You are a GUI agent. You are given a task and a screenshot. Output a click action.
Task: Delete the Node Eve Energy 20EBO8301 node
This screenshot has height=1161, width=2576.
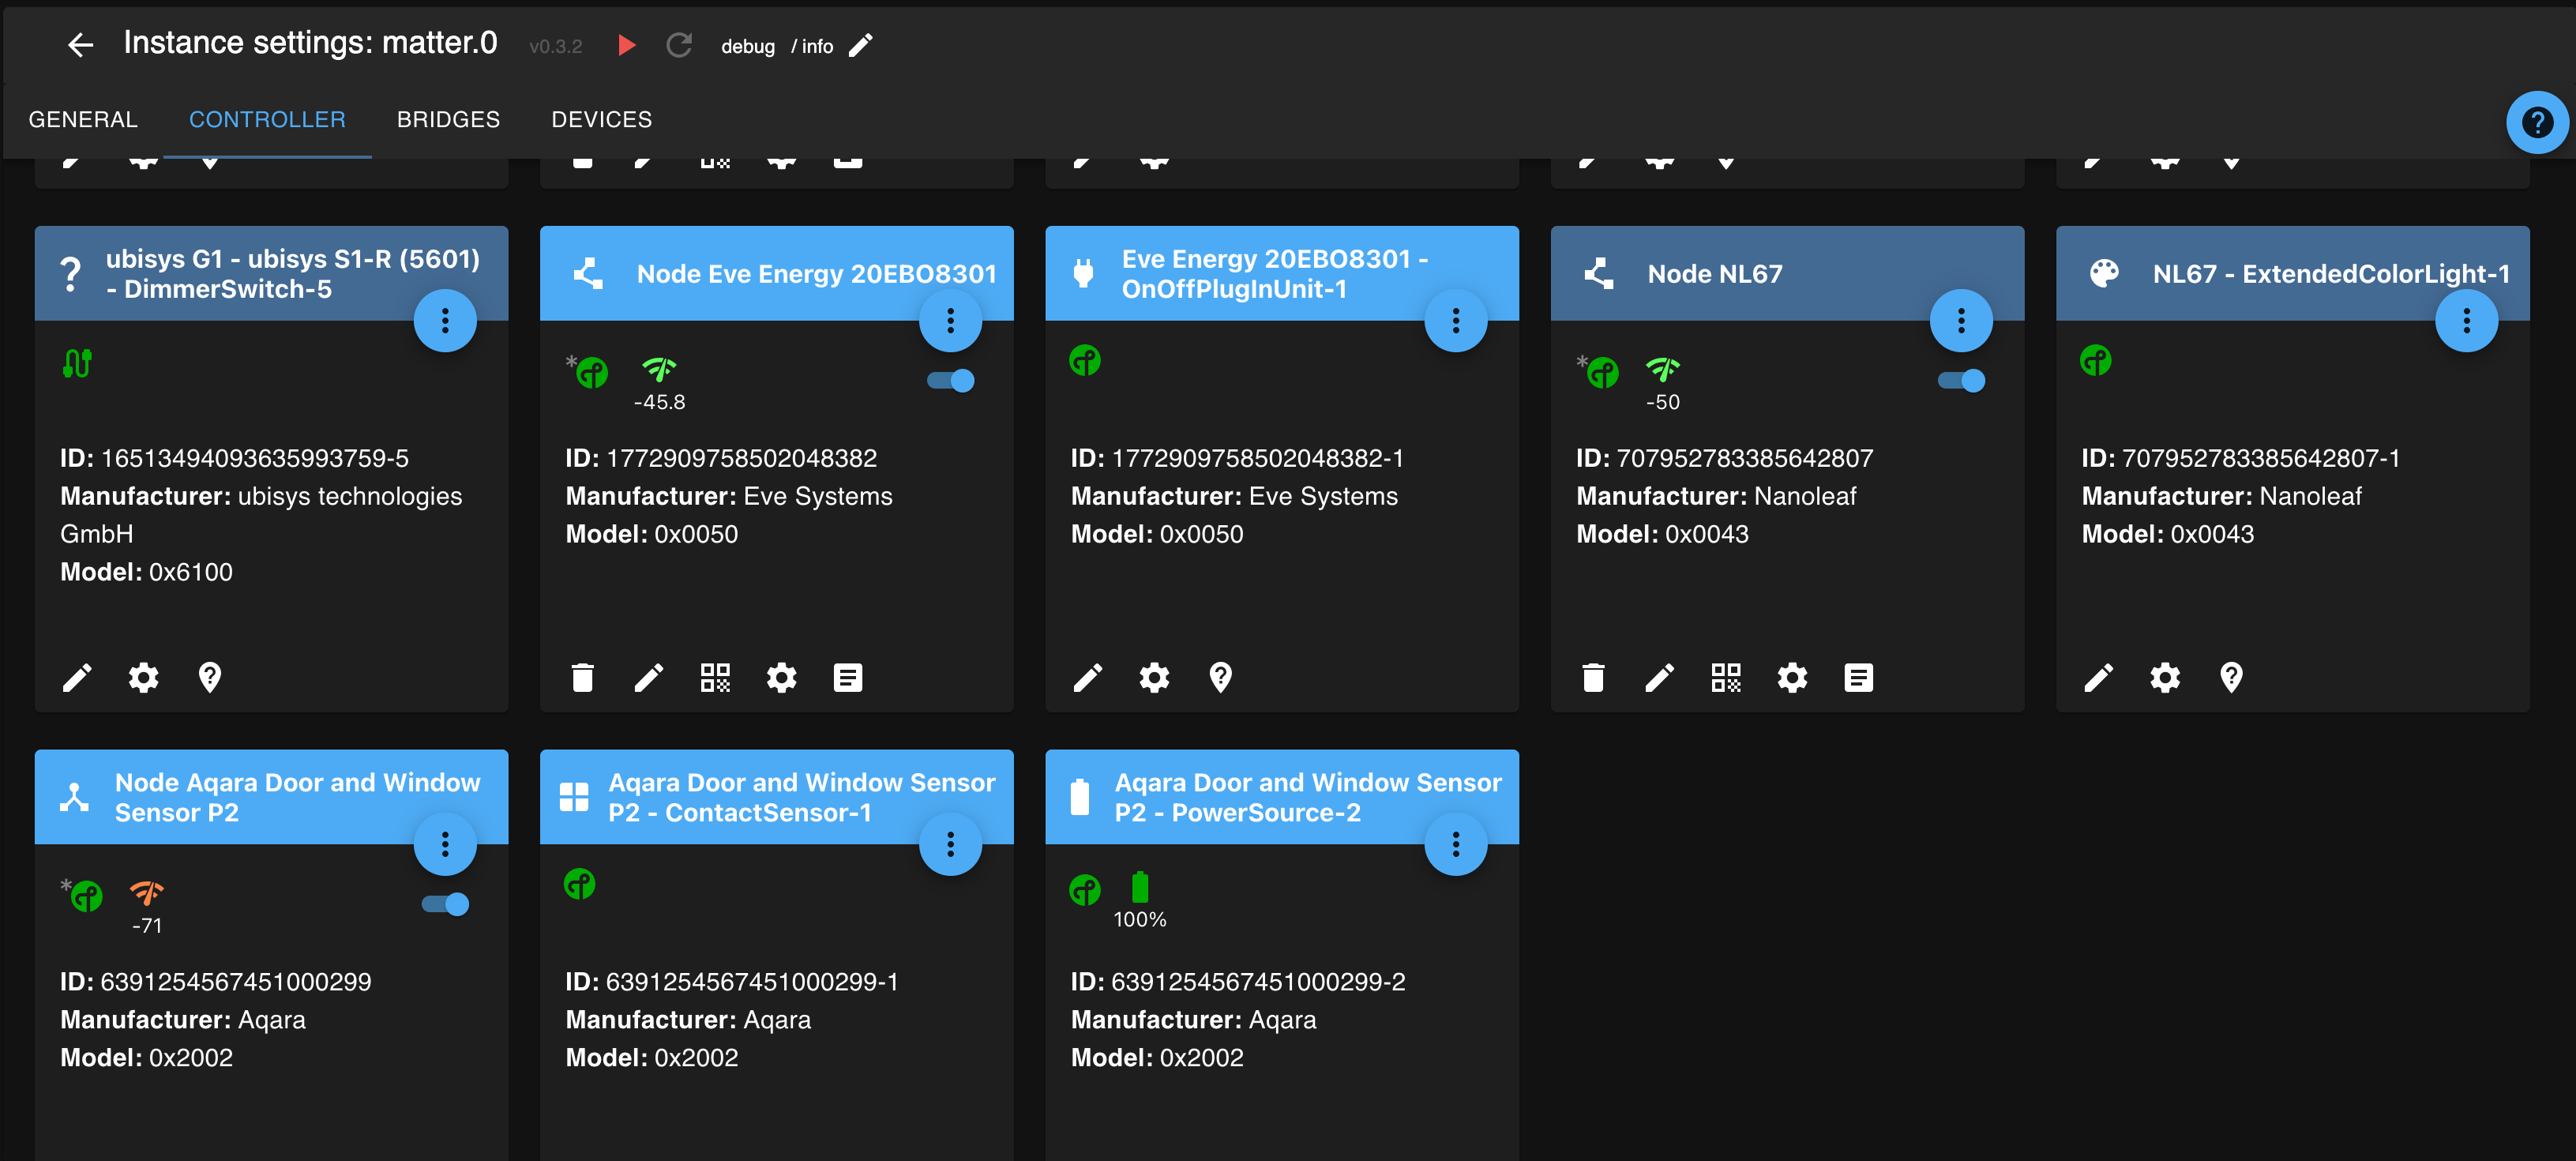[582, 678]
